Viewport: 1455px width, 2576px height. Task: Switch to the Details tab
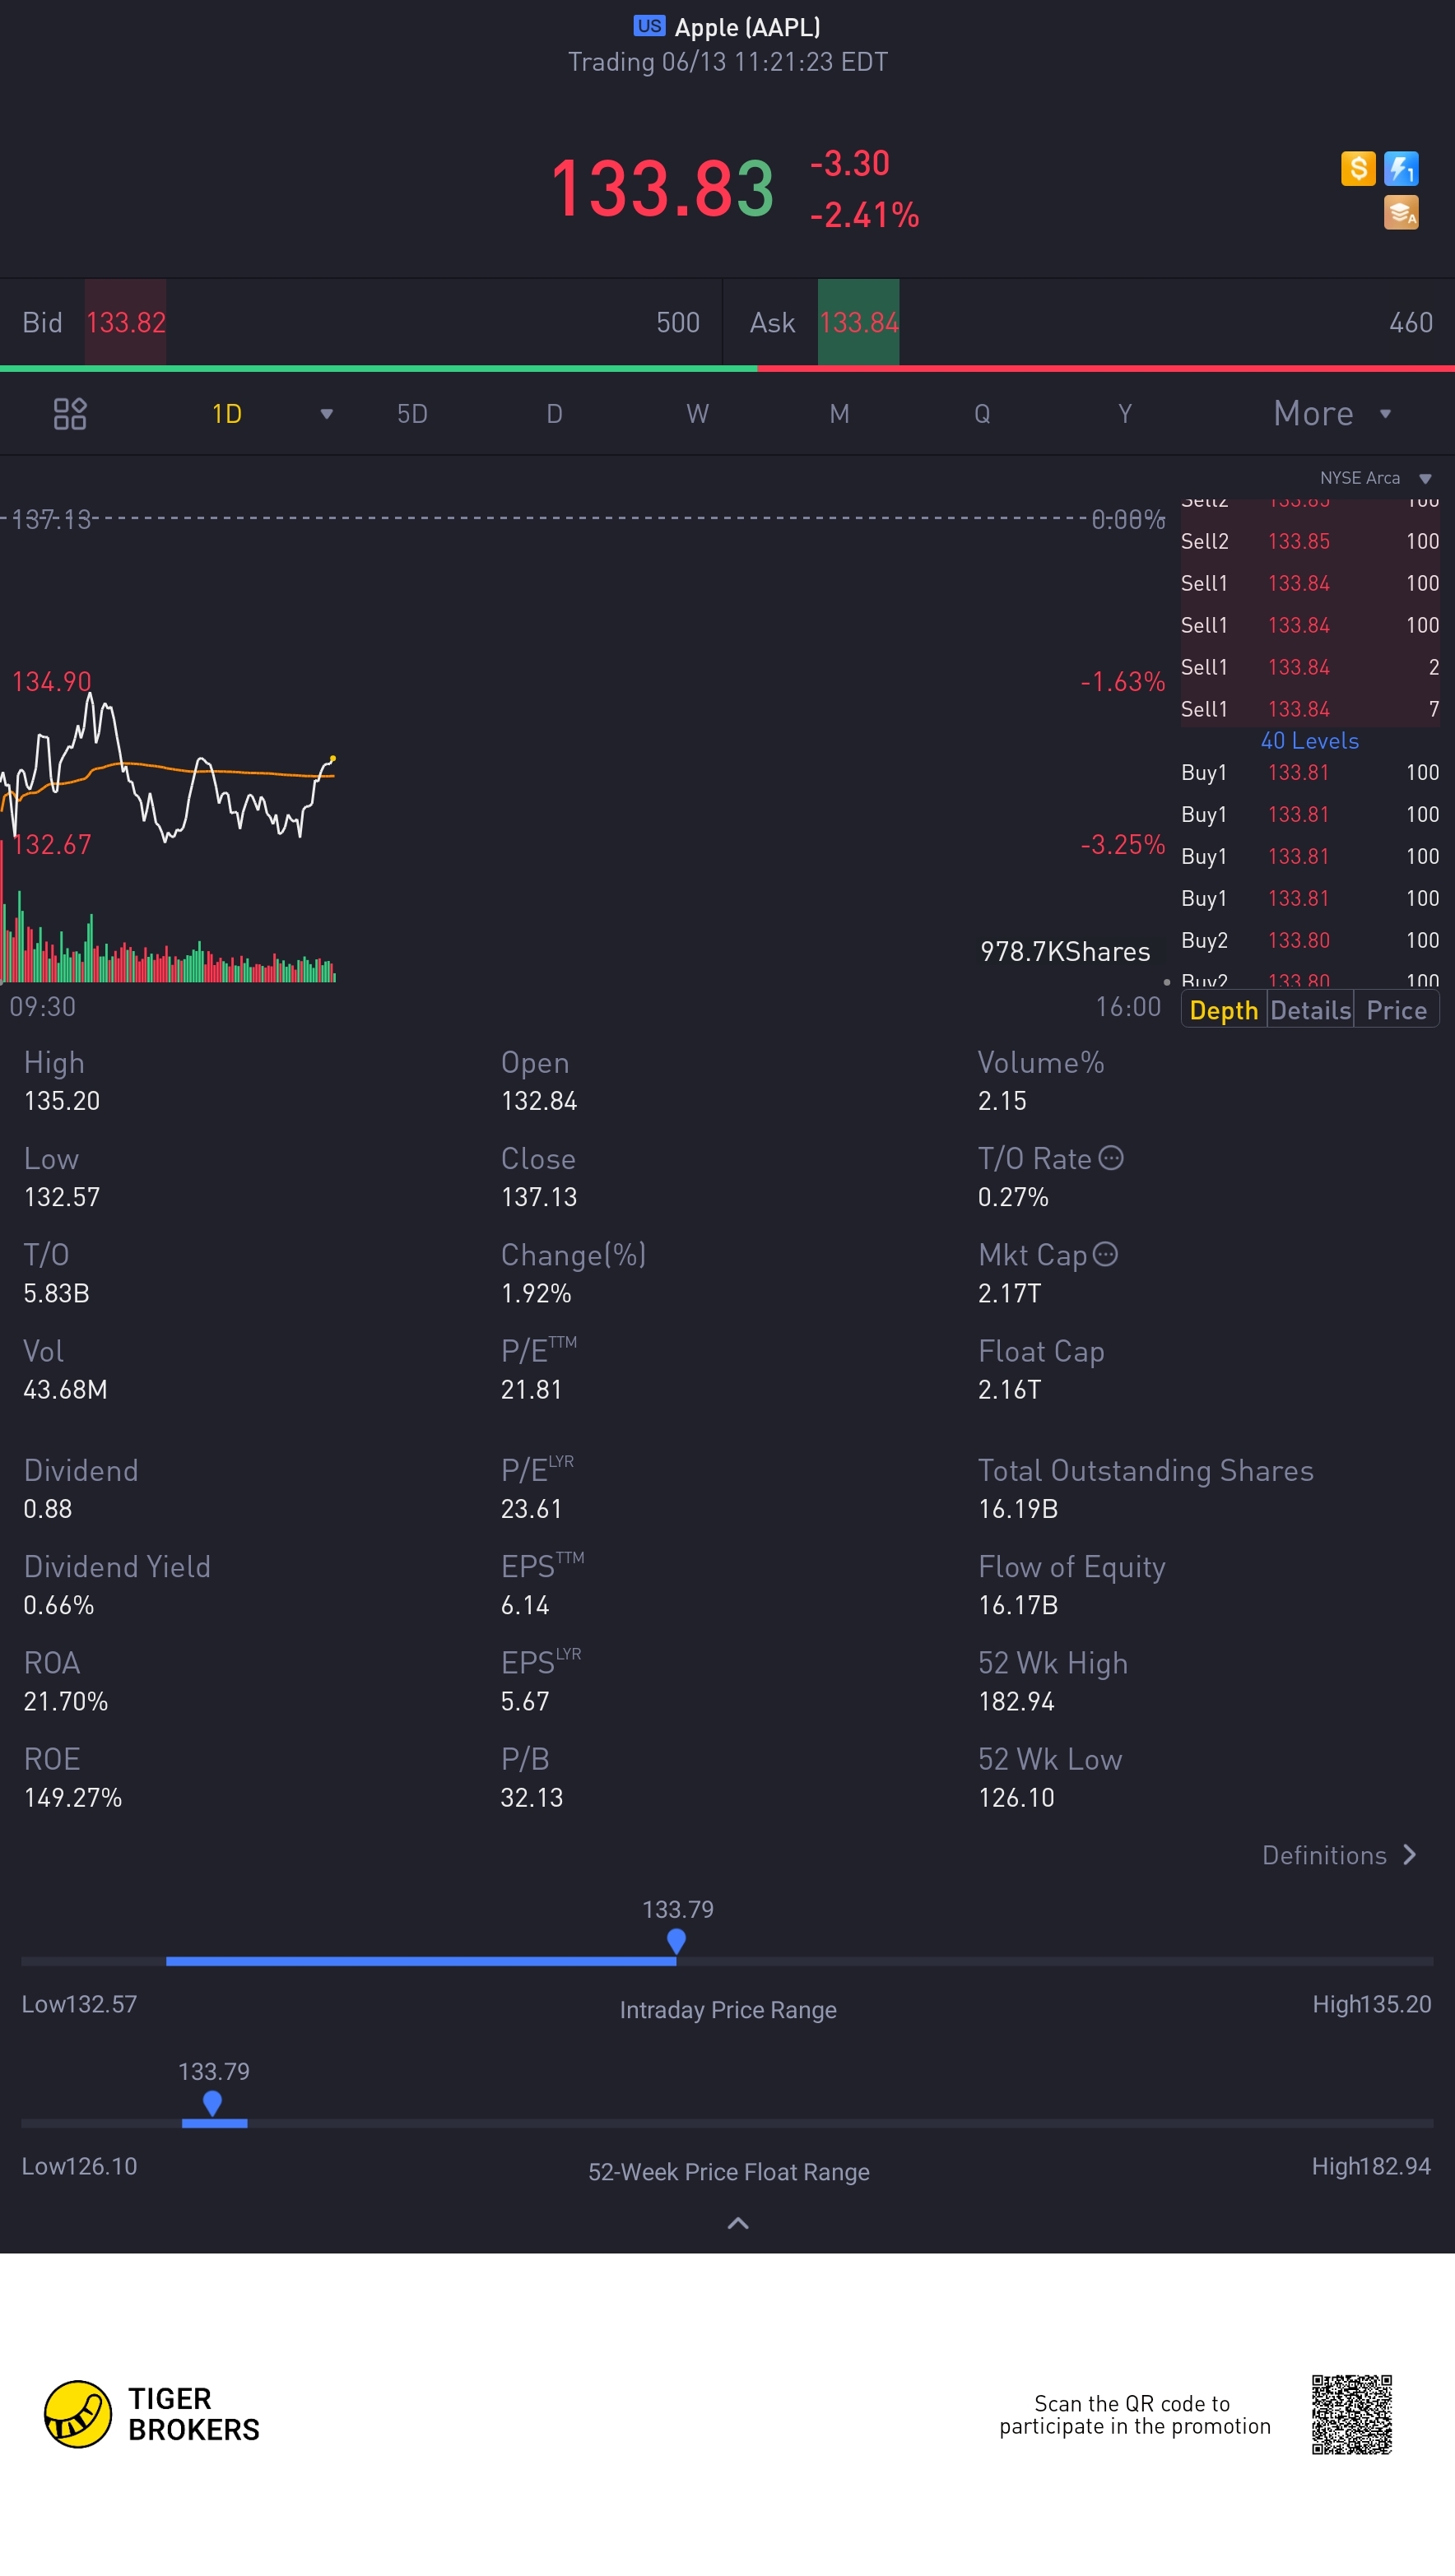pyautogui.click(x=1310, y=1010)
